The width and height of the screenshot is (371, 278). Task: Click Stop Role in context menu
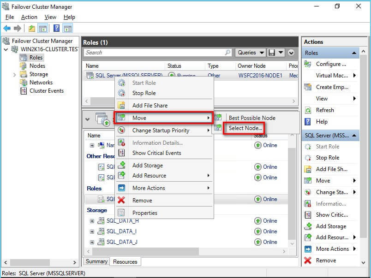144,93
